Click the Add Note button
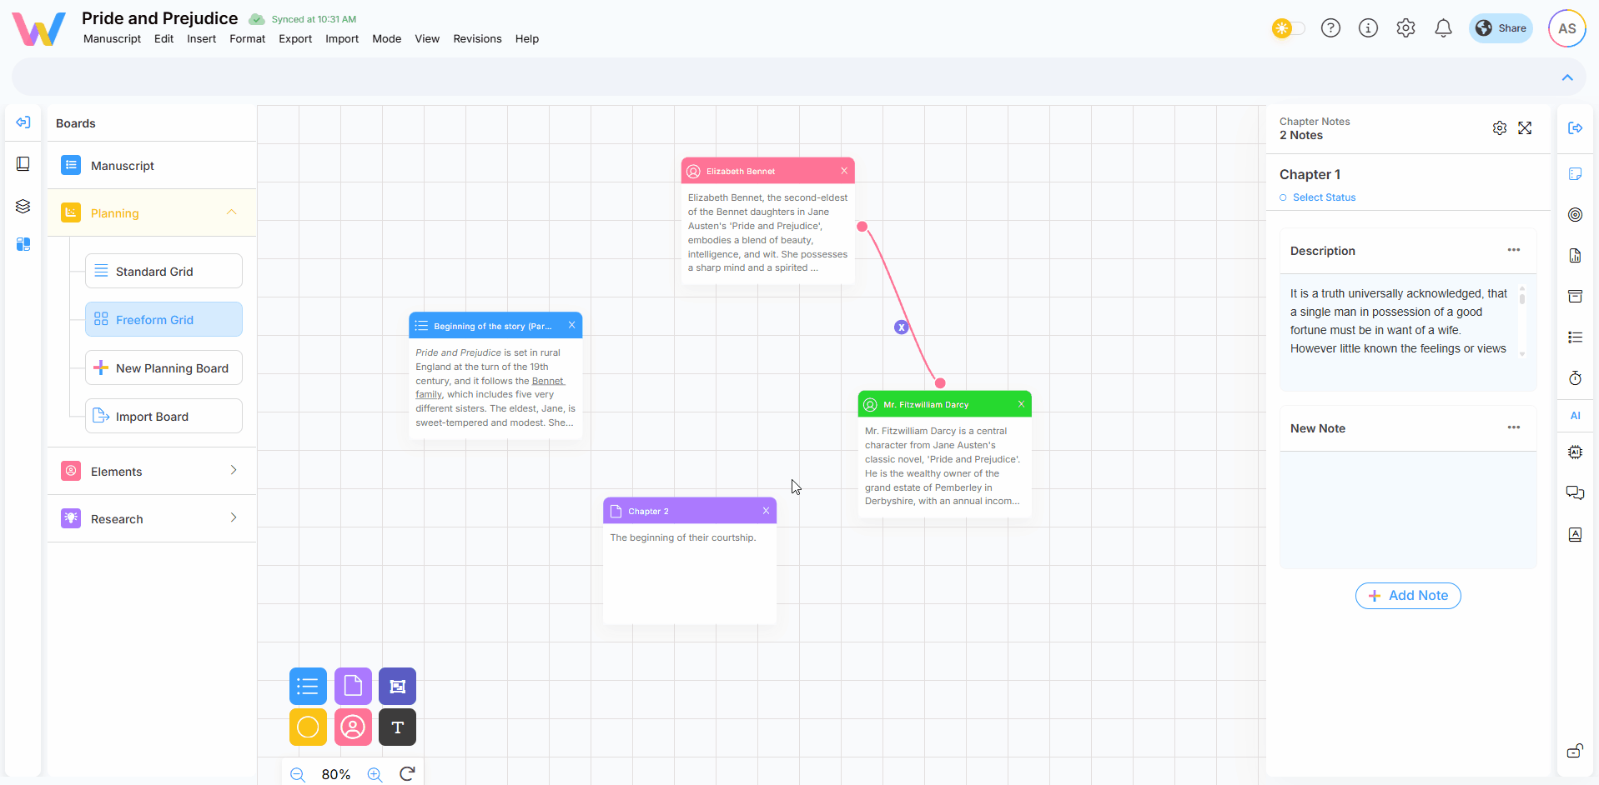The width and height of the screenshot is (1599, 785). coord(1408,596)
